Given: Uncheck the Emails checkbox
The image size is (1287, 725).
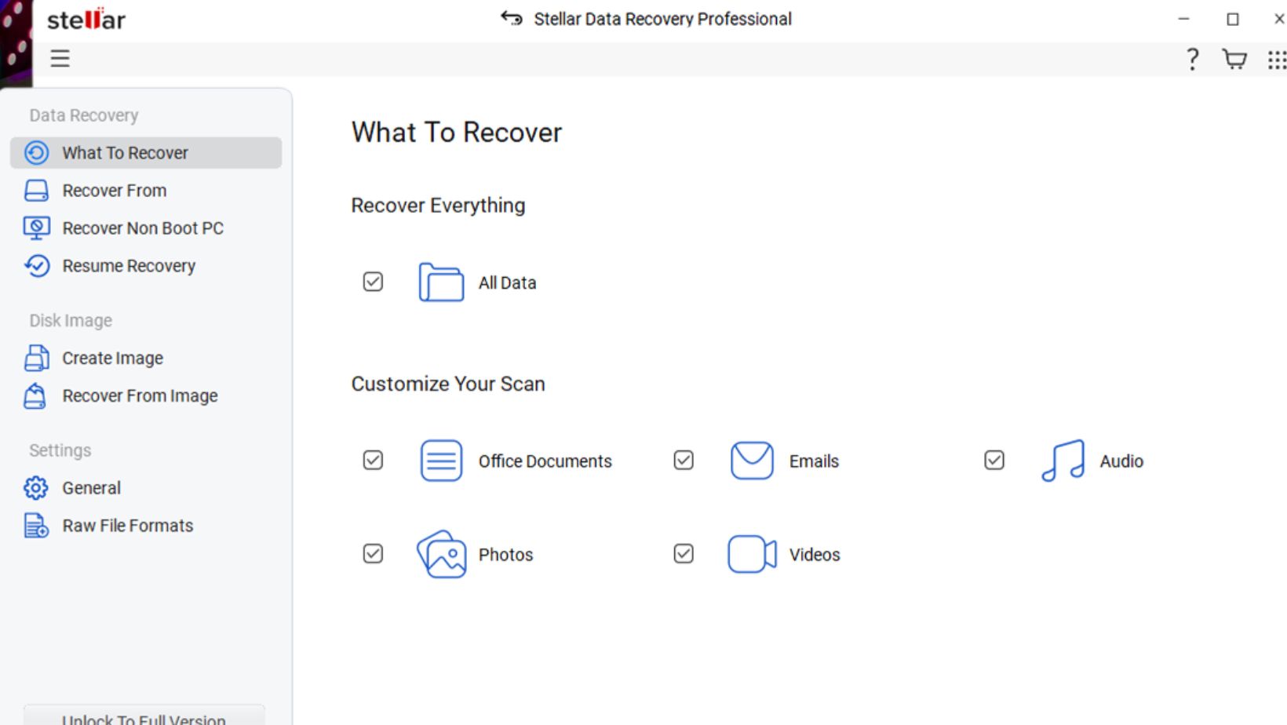Looking at the screenshot, I should pyautogui.click(x=684, y=460).
